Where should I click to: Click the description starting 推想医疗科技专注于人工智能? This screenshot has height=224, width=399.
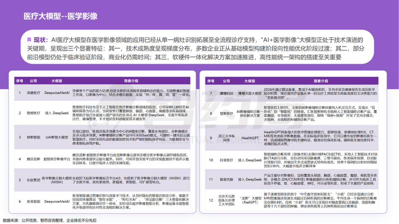click(131, 113)
